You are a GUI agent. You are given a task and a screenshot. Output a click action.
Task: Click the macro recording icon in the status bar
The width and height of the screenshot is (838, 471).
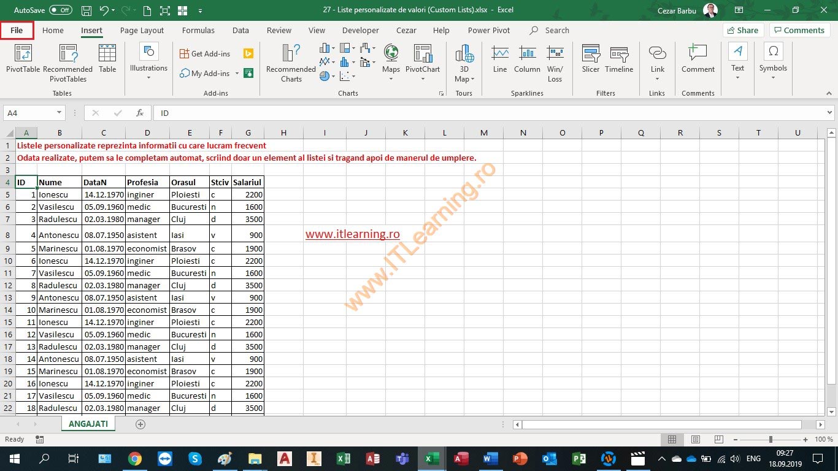40,440
